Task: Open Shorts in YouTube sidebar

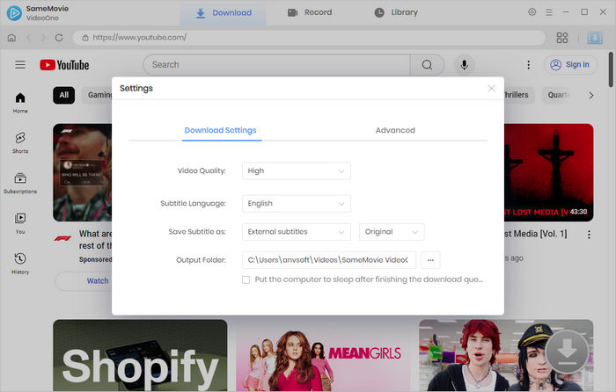Action: pos(20,143)
